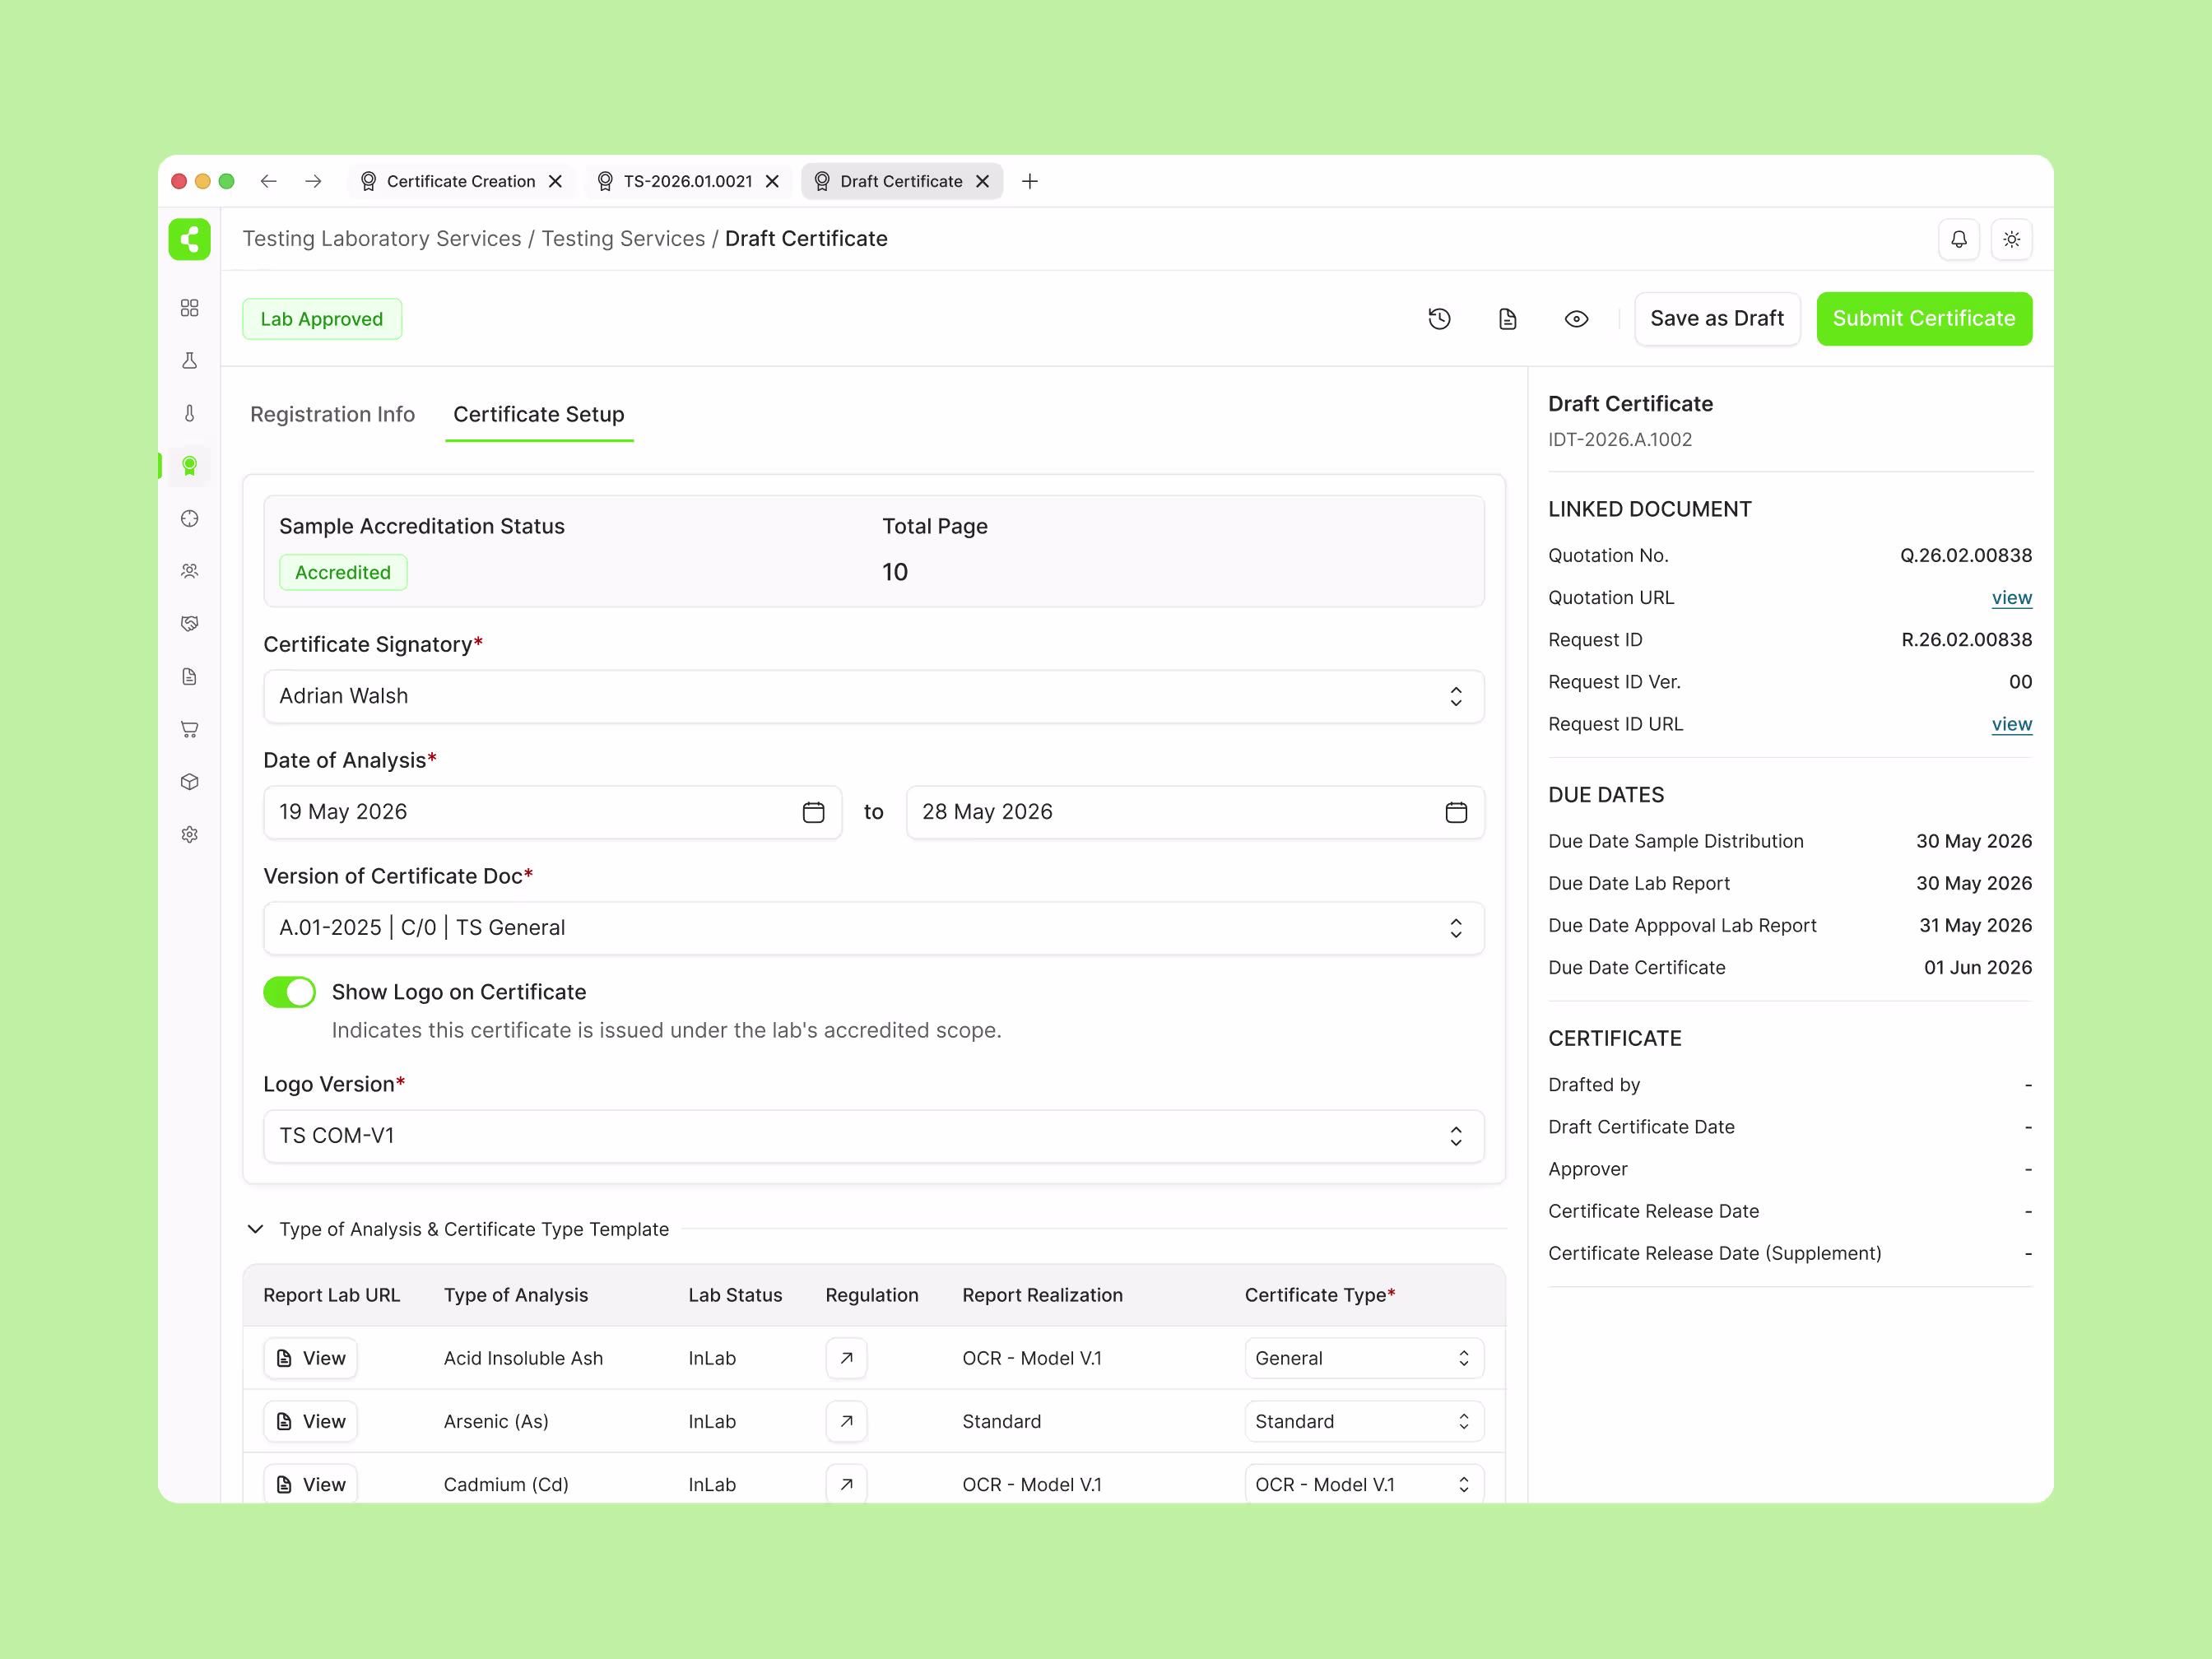Close the Certificate Creation tab
This screenshot has height=1659, width=2212.
coord(555,181)
